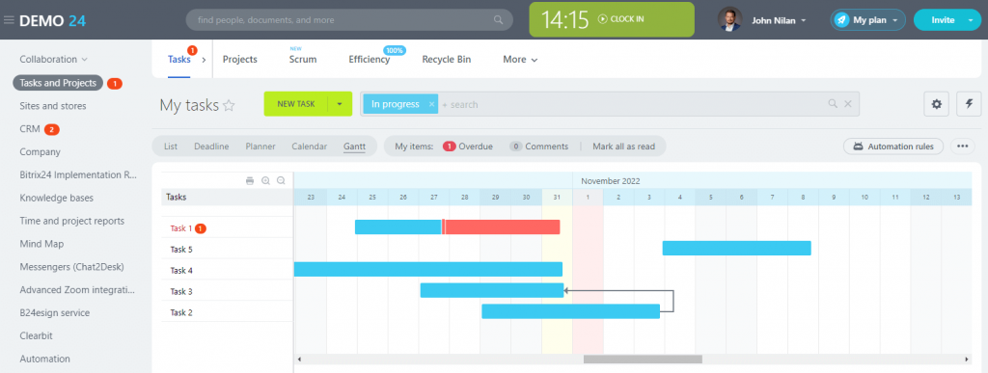Click the Overdue counter badge

point(450,147)
